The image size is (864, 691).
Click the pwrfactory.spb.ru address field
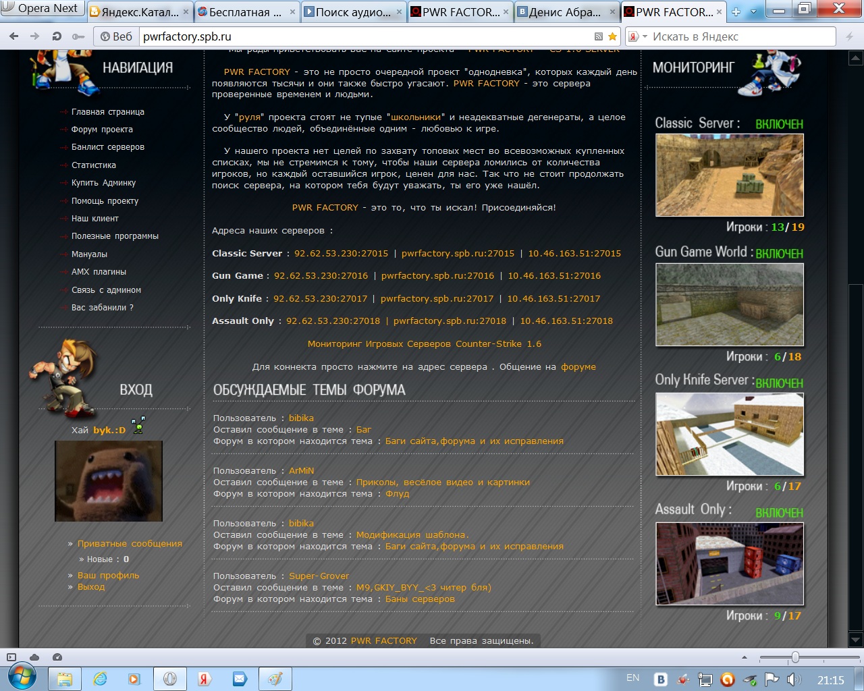click(x=364, y=36)
